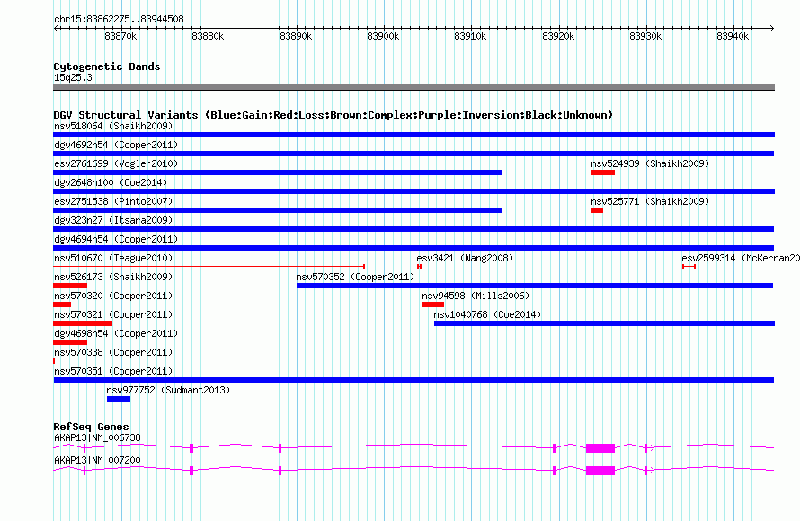Open label dgv323n27 (Itsara2009)
This screenshot has height=521, width=800.
pyautogui.click(x=113, y=220)
